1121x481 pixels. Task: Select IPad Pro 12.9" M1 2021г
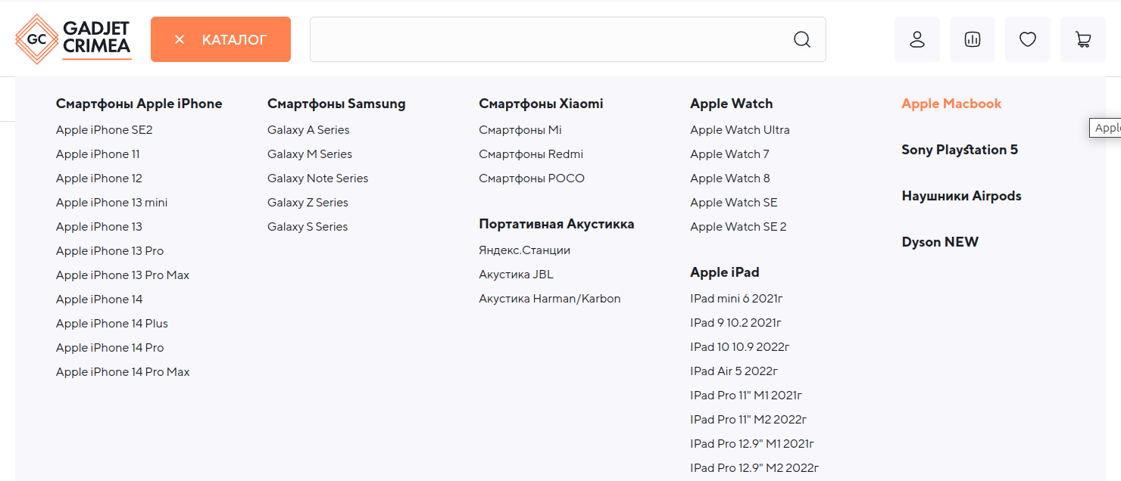coord(752,444)
